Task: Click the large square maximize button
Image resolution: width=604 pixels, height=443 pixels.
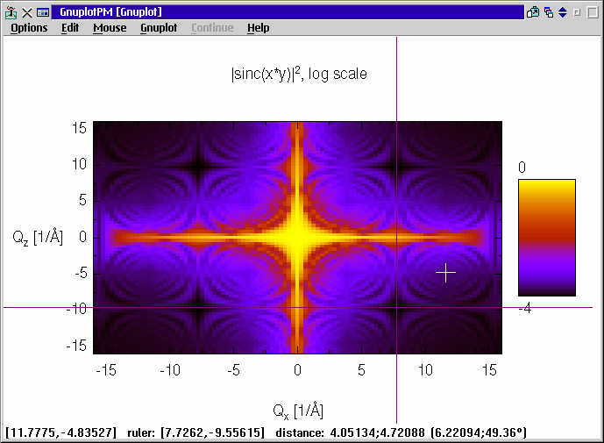Action: [592, 12]
